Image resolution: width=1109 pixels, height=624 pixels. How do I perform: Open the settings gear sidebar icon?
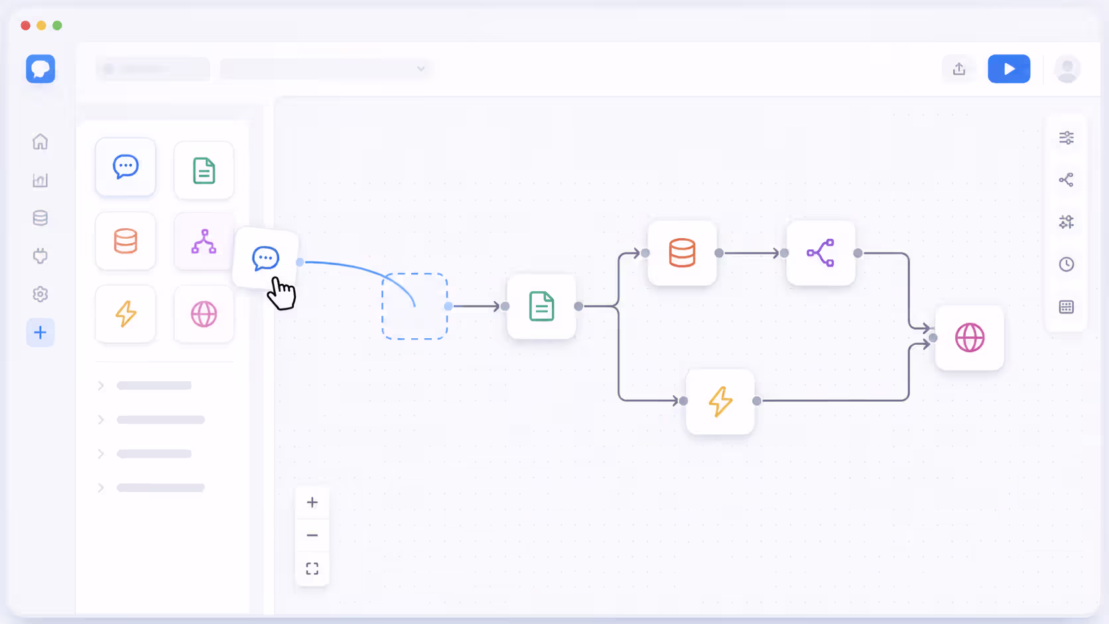40,294
